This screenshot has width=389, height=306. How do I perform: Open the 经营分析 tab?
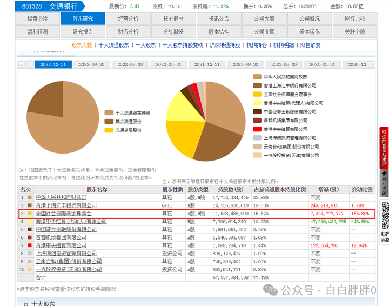(128, 18)
